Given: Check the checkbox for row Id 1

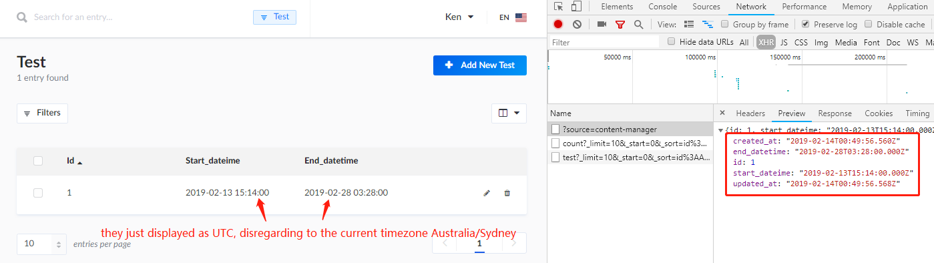Looking at the screenshot, I should coord(38,193).
